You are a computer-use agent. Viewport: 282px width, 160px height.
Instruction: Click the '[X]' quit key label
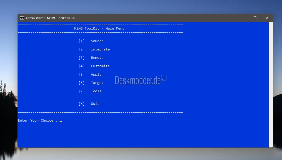tap(82, 104)
